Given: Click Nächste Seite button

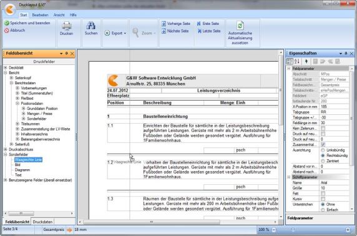Looking at the screenshot, I should [x=175, y=31].
